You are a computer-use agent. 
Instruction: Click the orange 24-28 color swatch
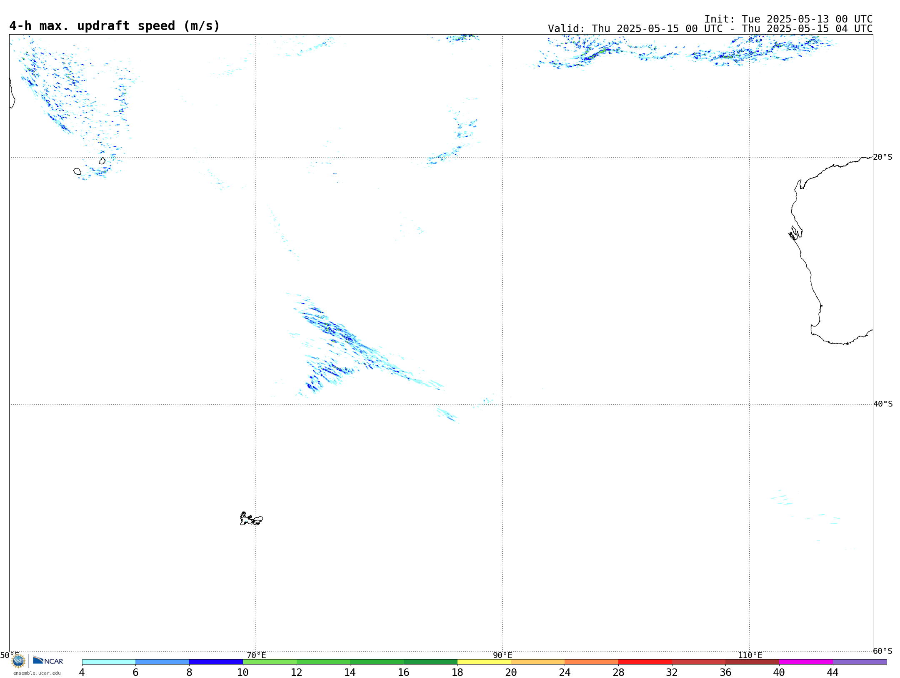pyautogui.click(x=592, y=662)
